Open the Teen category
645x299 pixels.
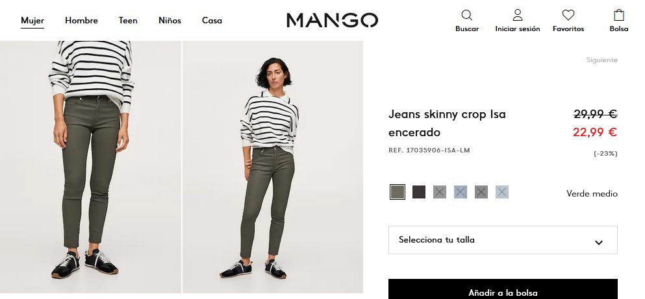click(128, 21)
